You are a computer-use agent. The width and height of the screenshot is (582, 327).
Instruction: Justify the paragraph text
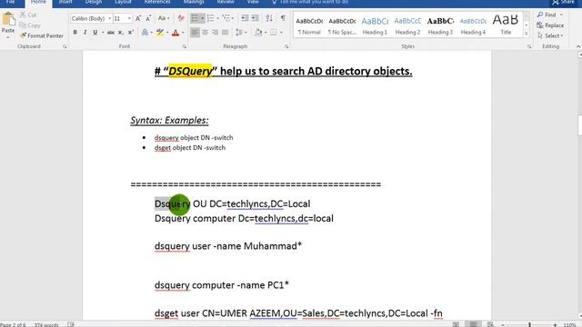(225, 33)
